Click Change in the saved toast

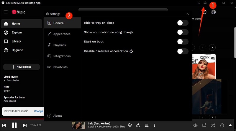point(39,111)
